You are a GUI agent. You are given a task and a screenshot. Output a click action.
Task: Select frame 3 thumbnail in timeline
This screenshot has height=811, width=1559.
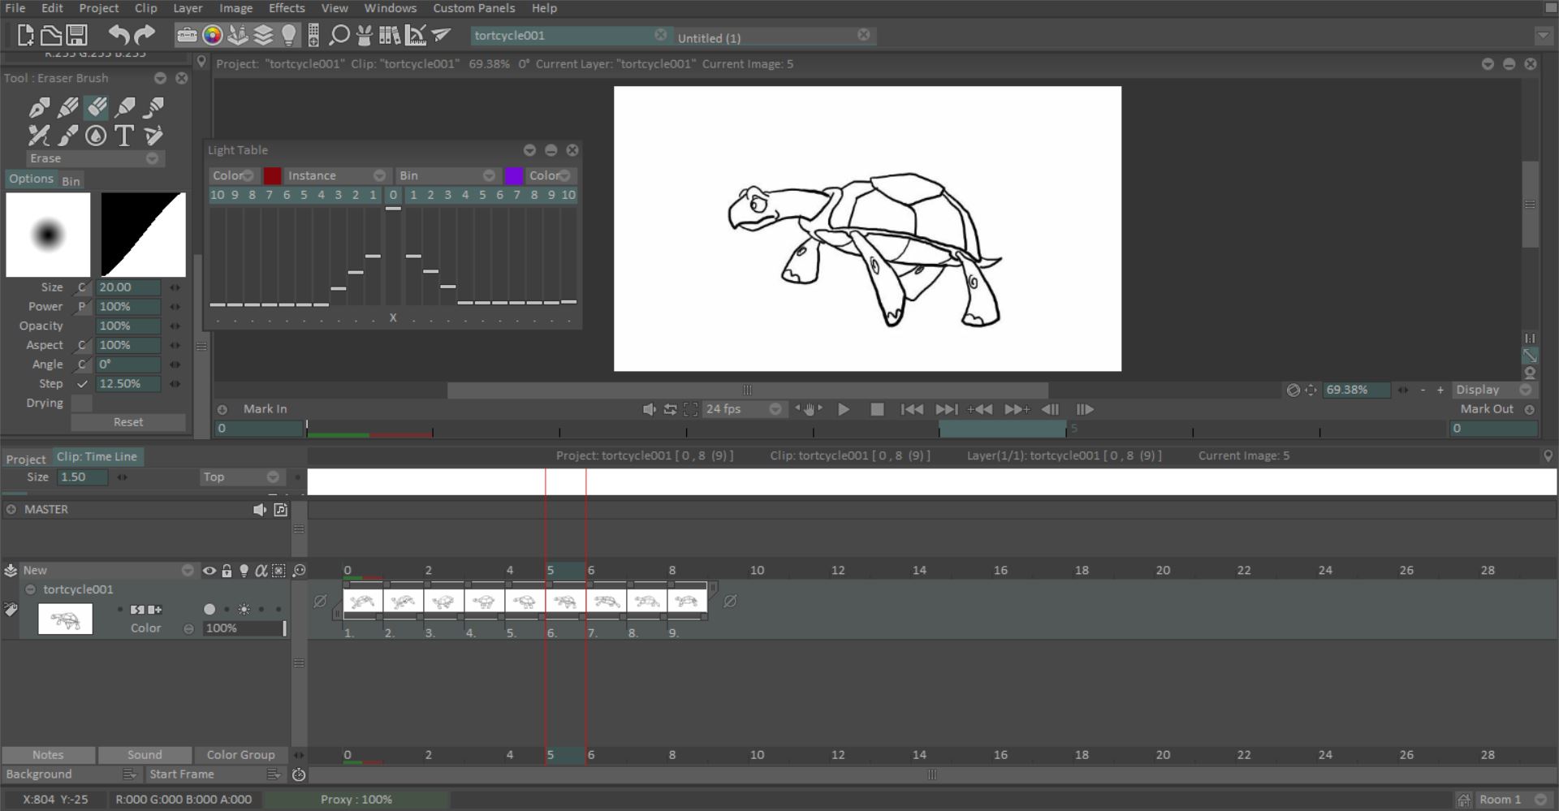443,602
